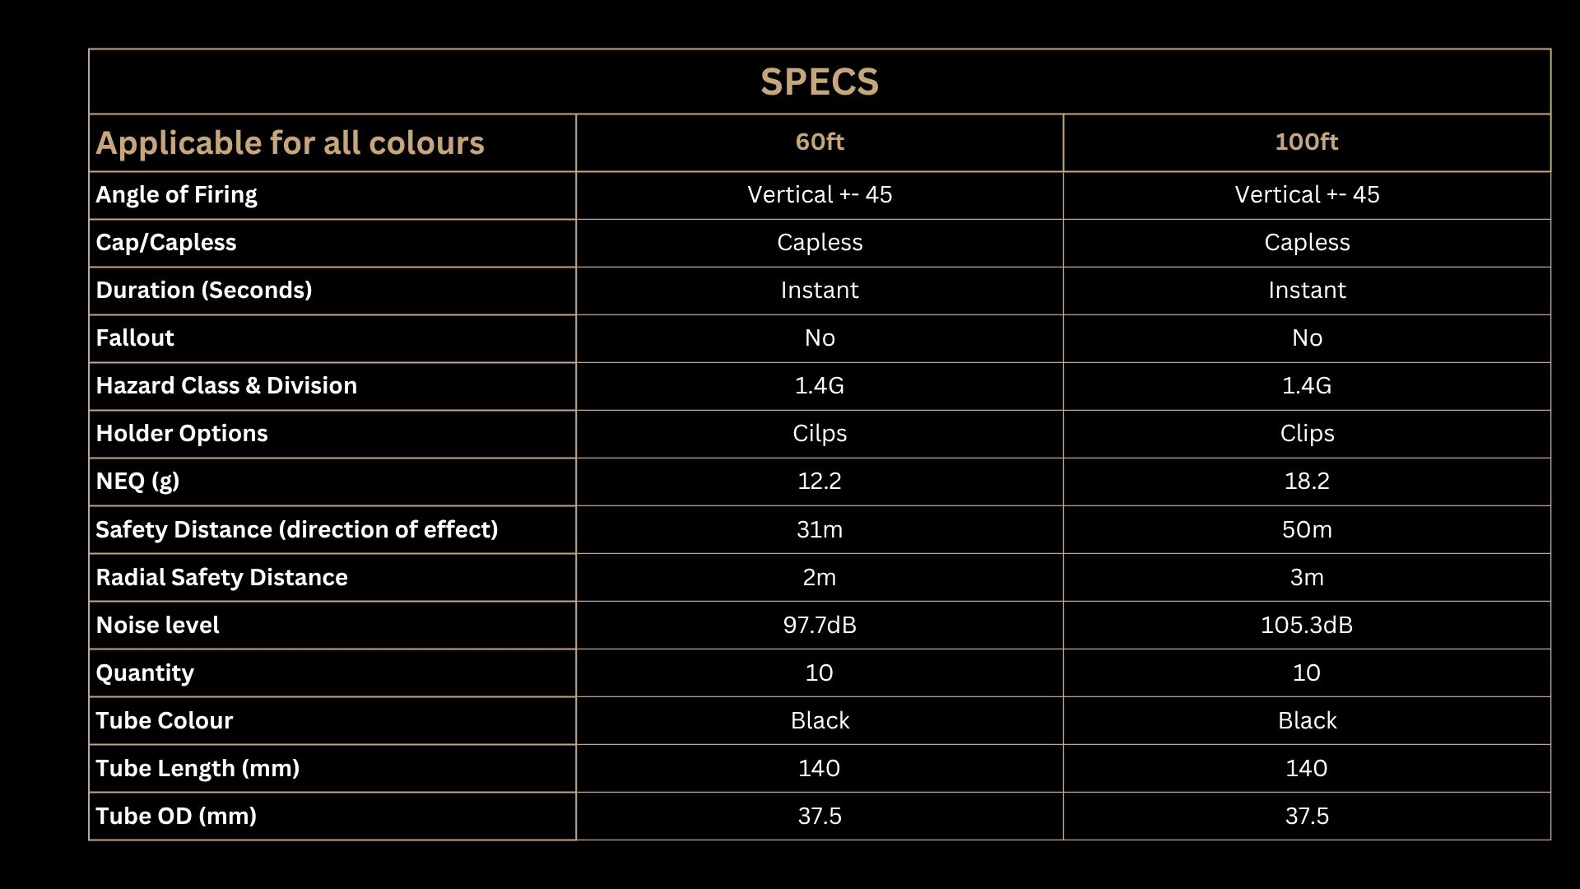The image size is (1580, 889).
Task: Select the Hazard Class & Division label
Action: (226, 386)
